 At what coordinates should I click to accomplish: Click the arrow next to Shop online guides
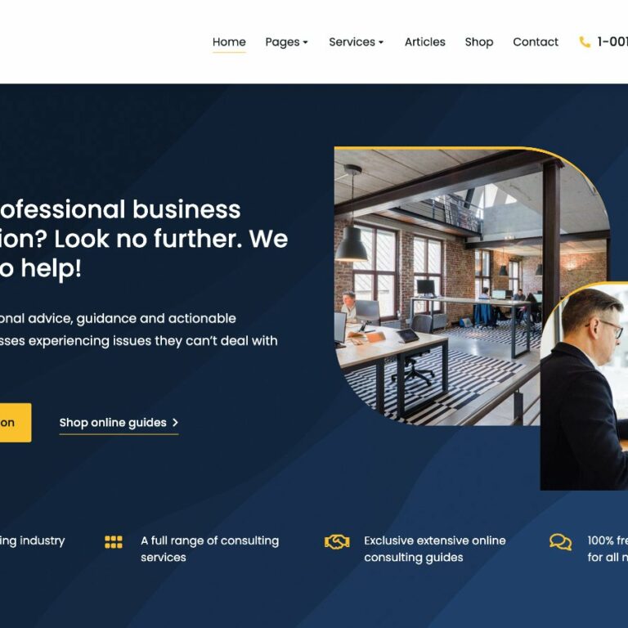[175, 422]
